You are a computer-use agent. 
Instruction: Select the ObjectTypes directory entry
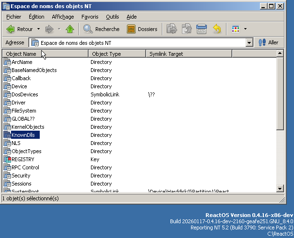pos(26,151)
